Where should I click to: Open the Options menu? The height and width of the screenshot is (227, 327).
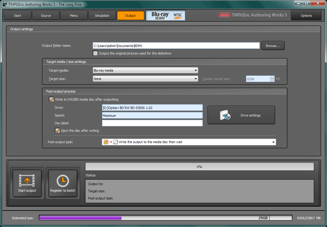click(x=306, y=15)
